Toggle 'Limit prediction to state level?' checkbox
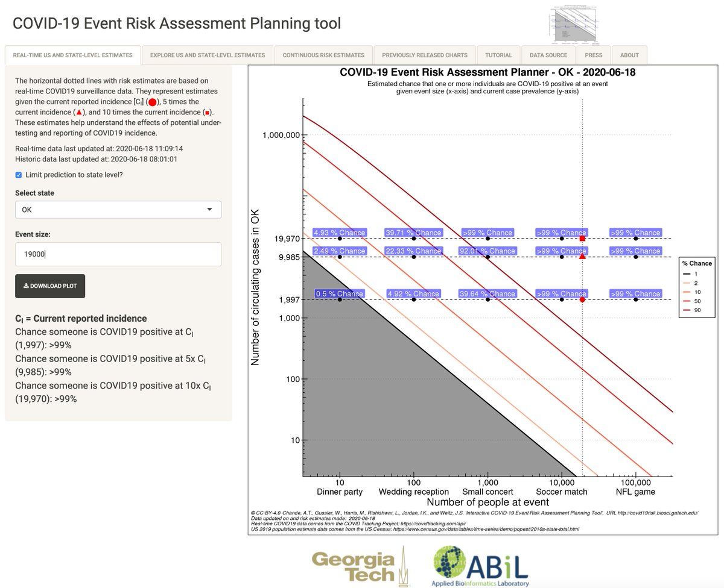724x588 pixels. click(x=19, y=175)
